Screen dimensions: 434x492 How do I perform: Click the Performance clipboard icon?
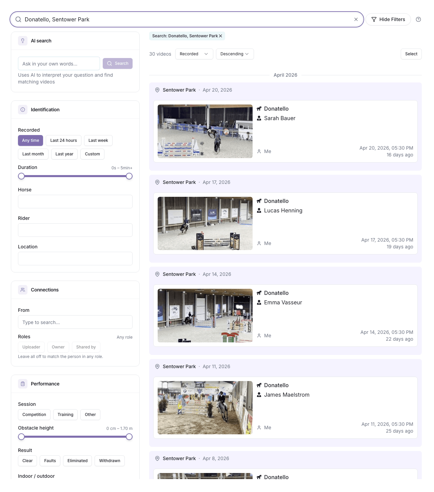pos(23,384)
